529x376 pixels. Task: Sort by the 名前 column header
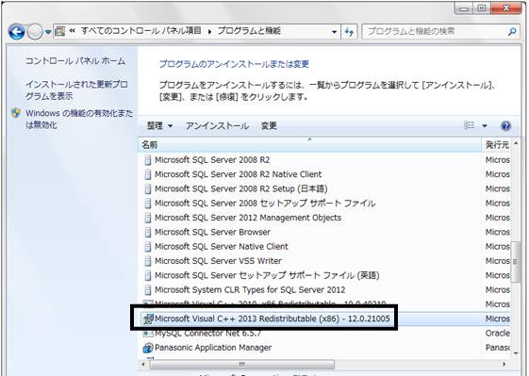[x=309, y=145]
